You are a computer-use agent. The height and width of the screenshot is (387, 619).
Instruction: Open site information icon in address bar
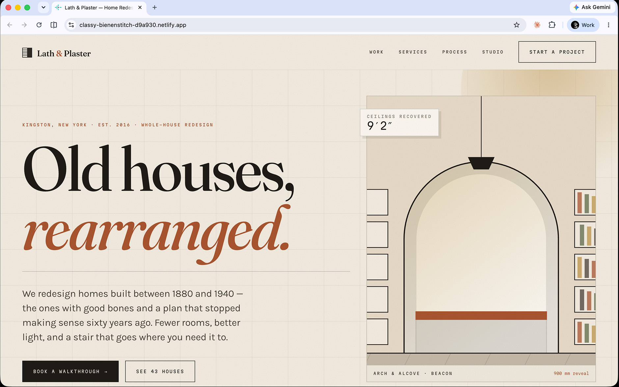[71, 25]
